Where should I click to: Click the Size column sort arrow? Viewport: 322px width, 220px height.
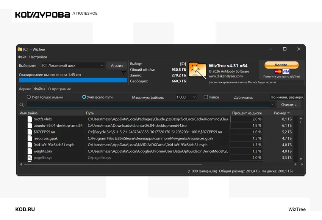(289, 113)
